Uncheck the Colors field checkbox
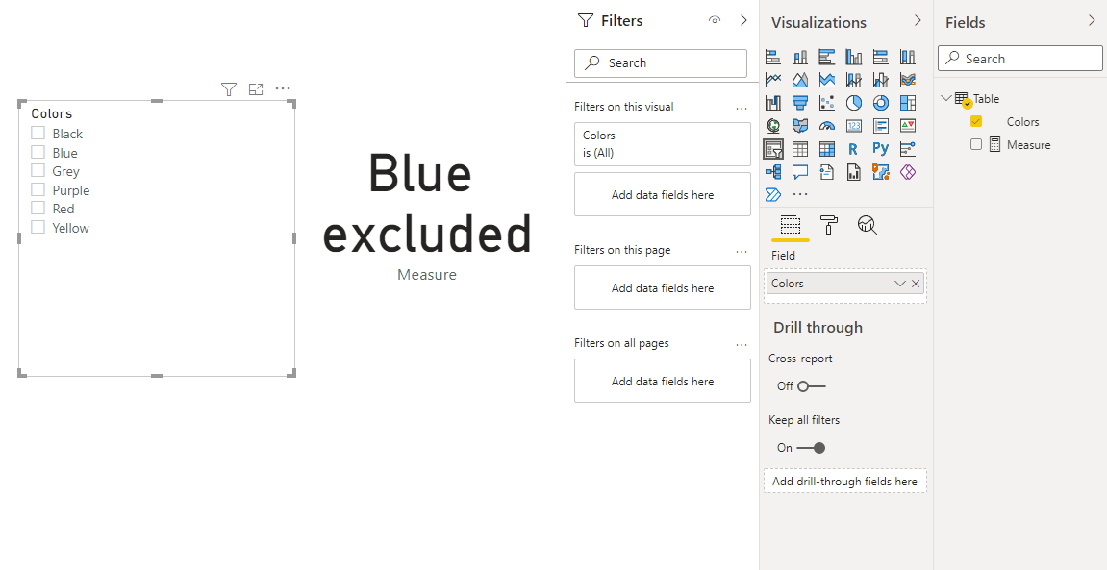1107x570 pixels. [976, 121]
